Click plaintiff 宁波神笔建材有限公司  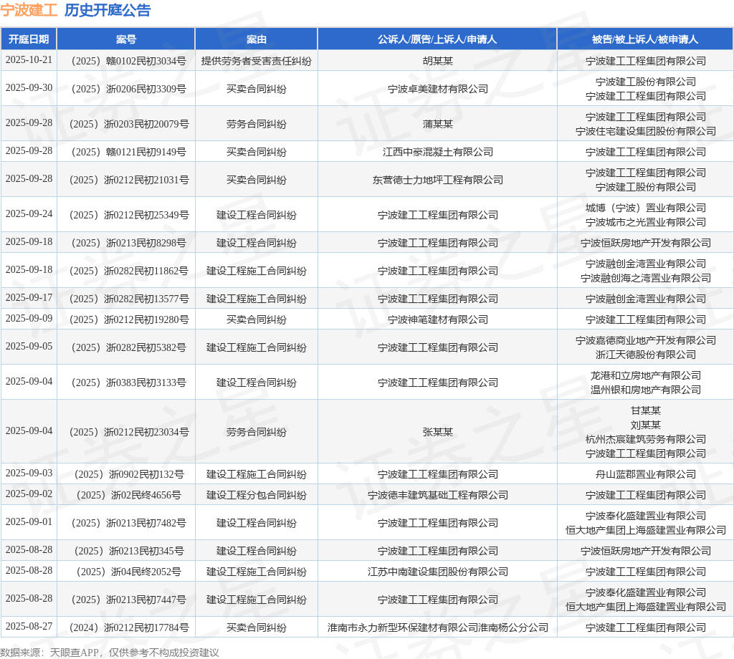(x=438, y=319)
